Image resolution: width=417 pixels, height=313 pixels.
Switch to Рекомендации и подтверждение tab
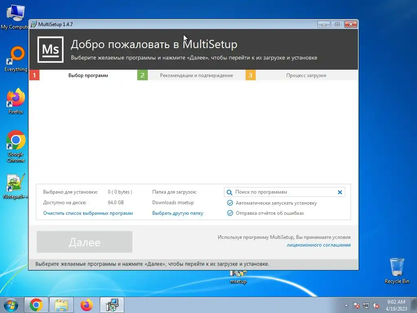coord(196,75)
